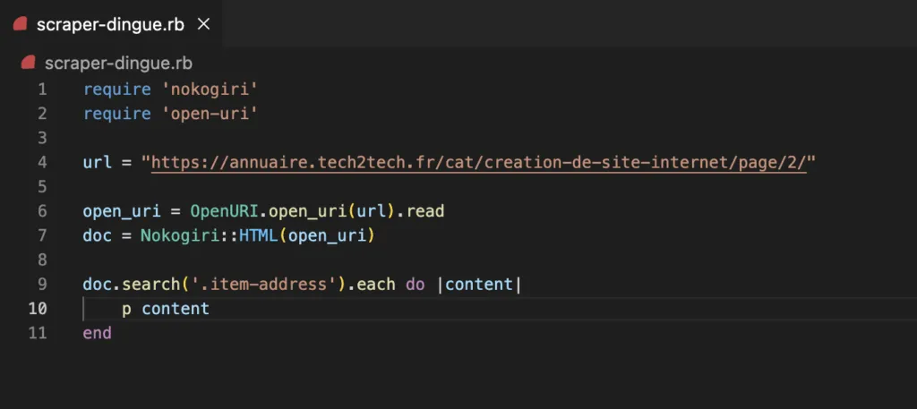This screenshot has height=409, width=917.
Task: Place cursor on require 'nokogiri' text
Action: click(x=170, y=89)
